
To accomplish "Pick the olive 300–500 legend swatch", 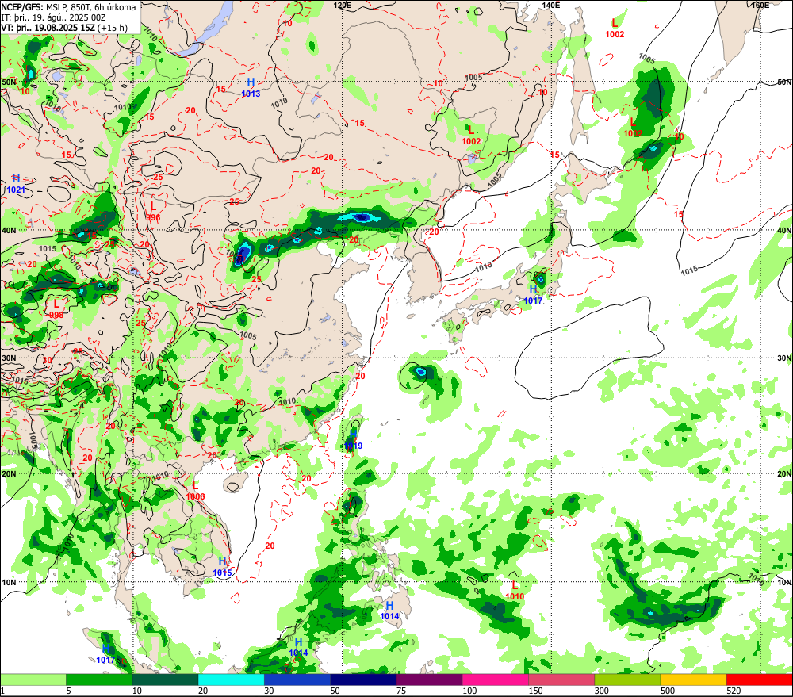I will (x=627, y=680).
